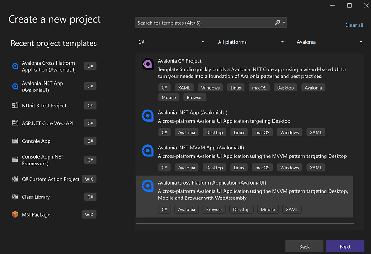
Task: Click the Console App (.NET Framework) icon
Action: click(15, 160)
